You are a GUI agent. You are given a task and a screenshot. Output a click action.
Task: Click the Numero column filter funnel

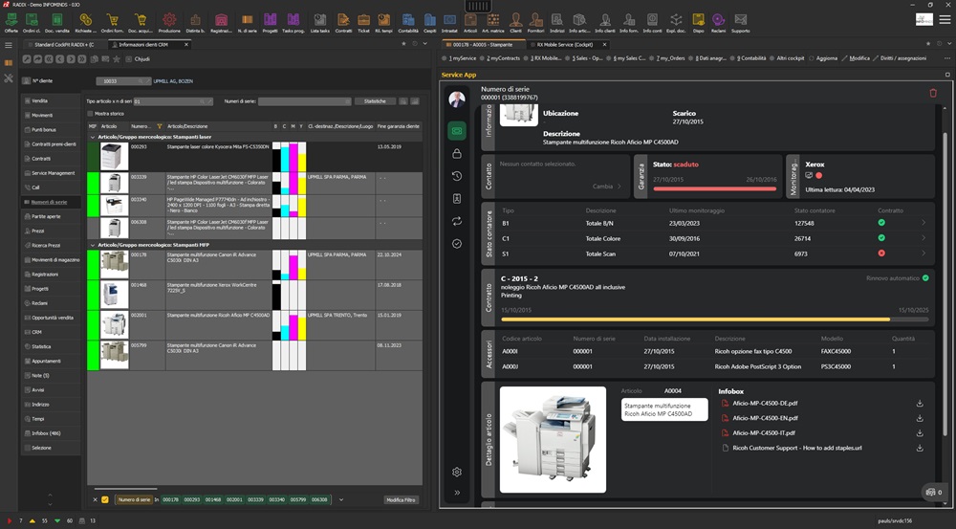tap(160, 126)
